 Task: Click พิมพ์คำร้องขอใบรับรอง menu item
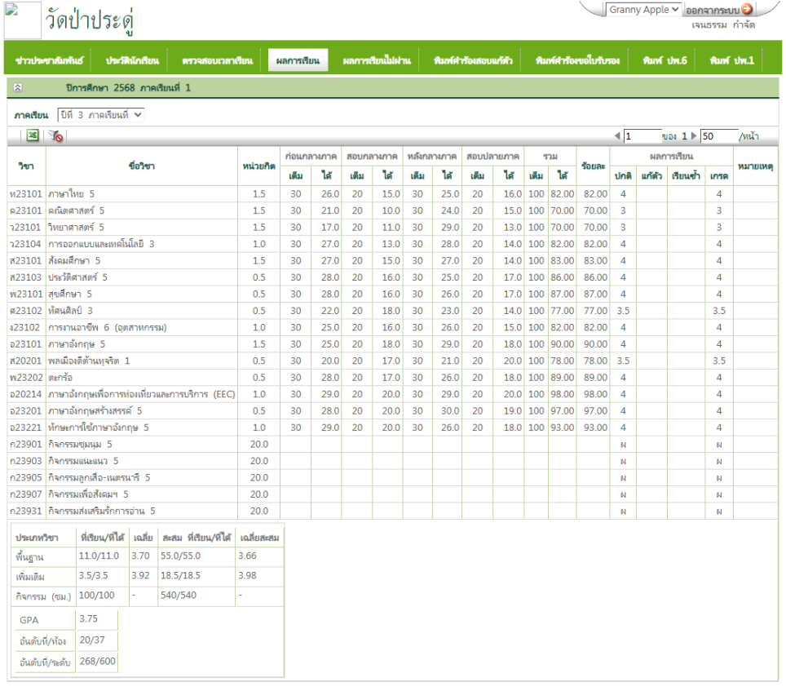[x=577, y=61]
